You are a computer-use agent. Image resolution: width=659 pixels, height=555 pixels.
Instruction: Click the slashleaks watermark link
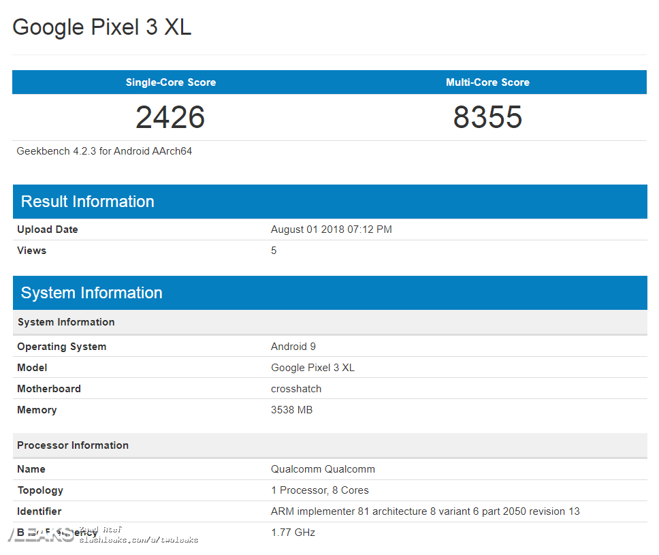coord(138,540)
